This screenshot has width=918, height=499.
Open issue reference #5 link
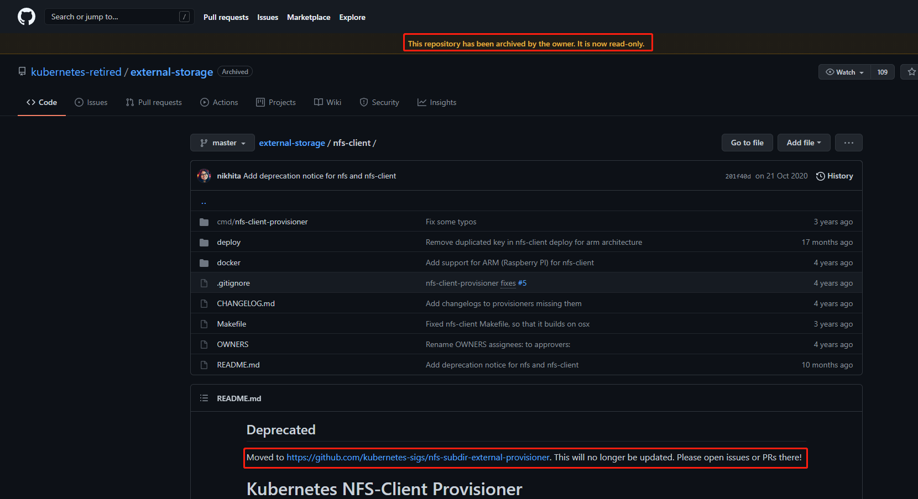tap(522, 283)
